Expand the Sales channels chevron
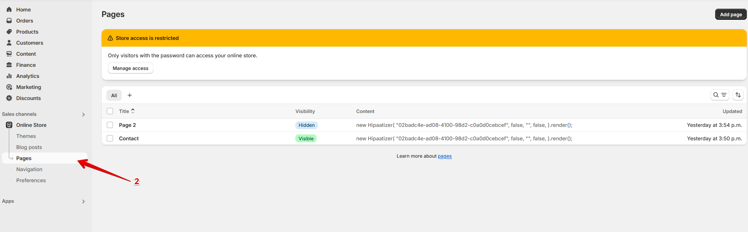Image resolution: width=748 pixels, height=232 pixels. [83, 115]
